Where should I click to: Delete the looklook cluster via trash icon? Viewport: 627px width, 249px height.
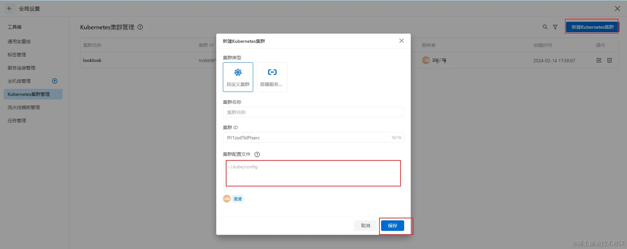[610, 60]
